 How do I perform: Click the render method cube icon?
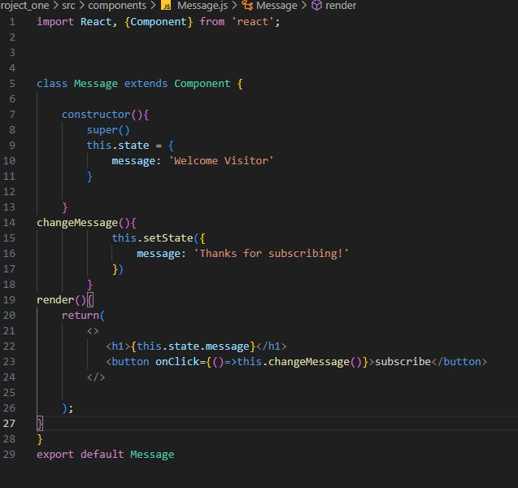tap(317, 5)
